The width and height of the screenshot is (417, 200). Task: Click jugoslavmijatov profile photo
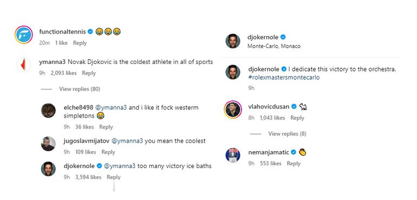(x=48, y=144)
